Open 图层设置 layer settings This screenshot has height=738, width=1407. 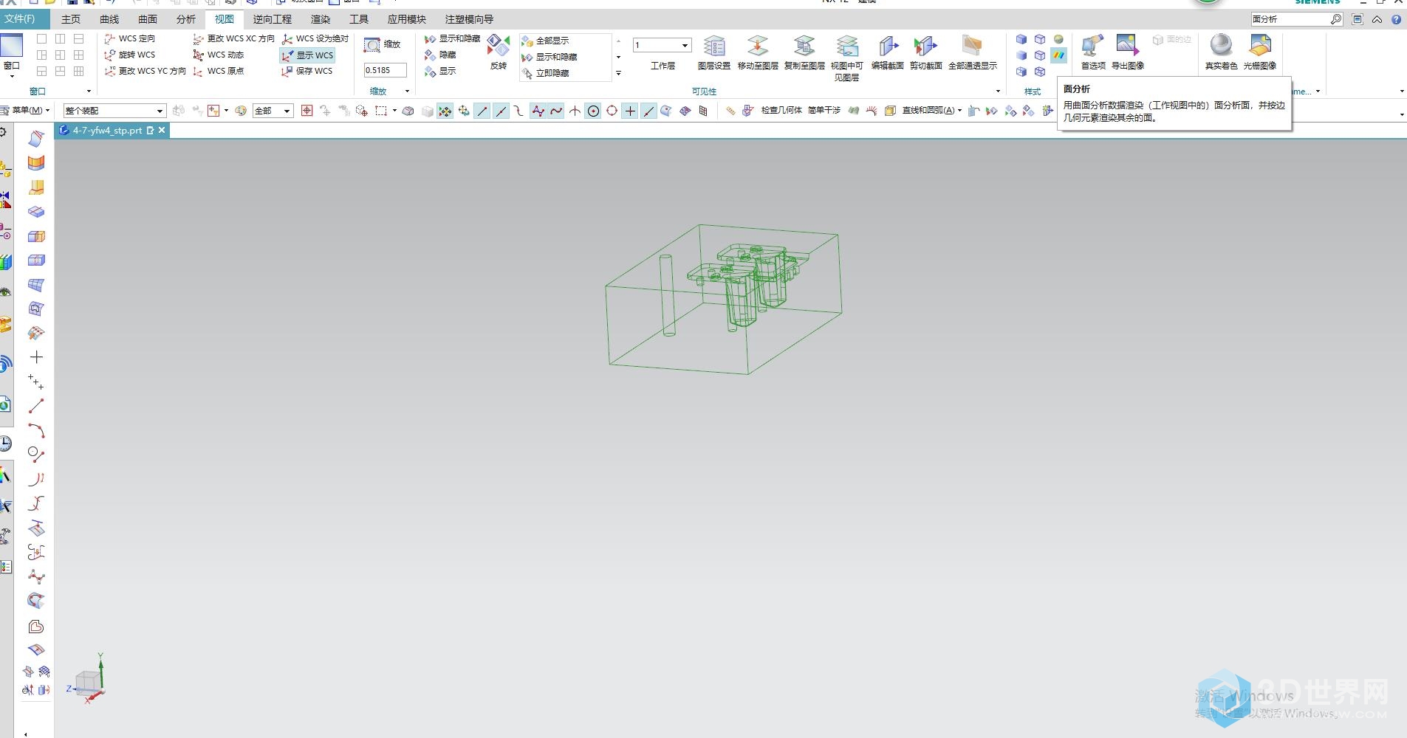pyautogui.click(x=713, y=52)
